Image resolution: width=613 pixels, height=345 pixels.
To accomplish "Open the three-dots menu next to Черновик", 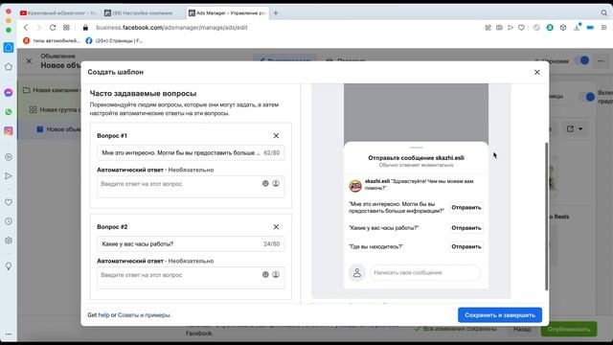I will click(601, 61).
